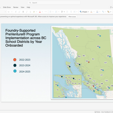Viewport: 113px width, 113px height.
Task: Open the Slide Show tab
Action: tap(7, 7)
